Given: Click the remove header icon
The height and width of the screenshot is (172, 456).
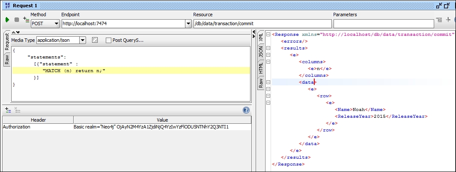Looking at the screenshot, I should [17, 110].
